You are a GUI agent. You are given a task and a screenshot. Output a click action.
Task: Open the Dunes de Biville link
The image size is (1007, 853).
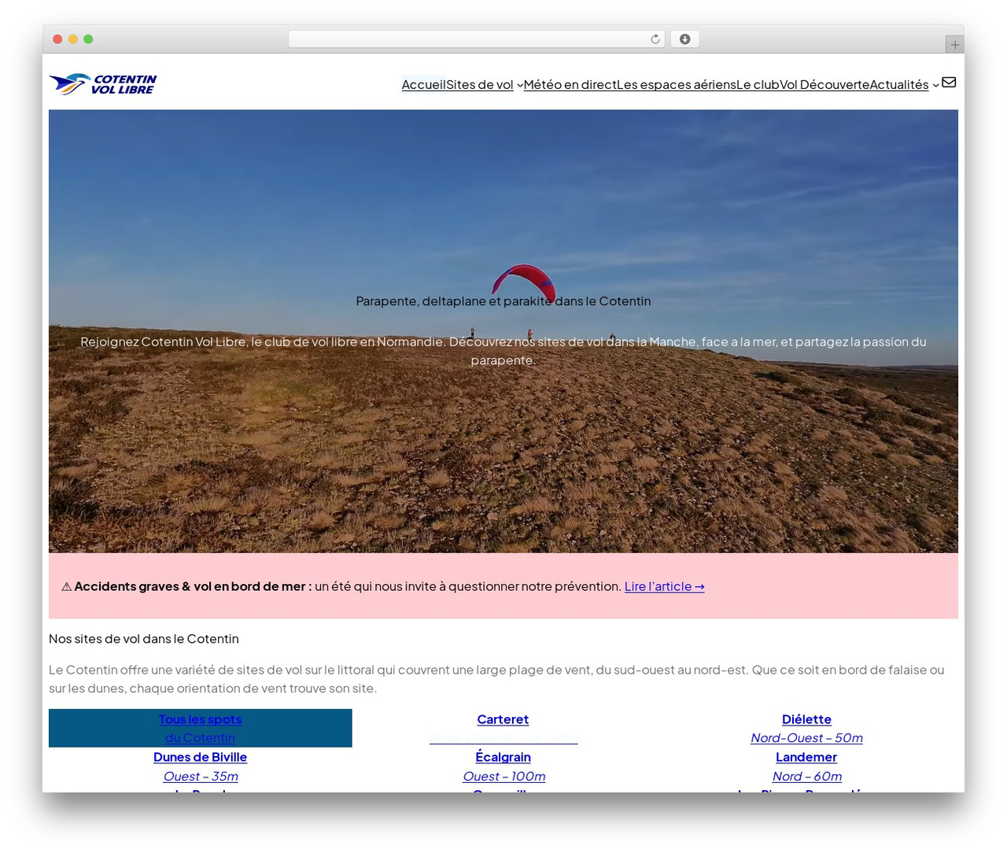click(x=200, y=757)
